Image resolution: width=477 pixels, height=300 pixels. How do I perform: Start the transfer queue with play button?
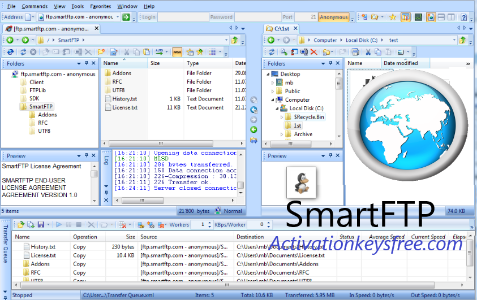[59, 225]
